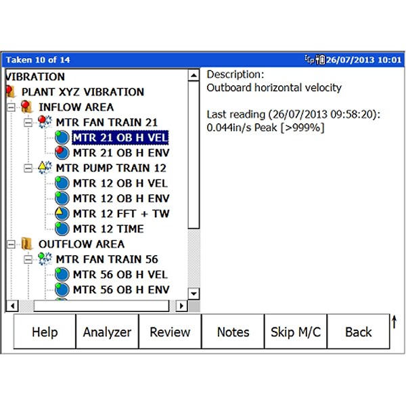
Task: Click the horizontal scrollbar thumb
Action: pyautogui.click(x=101, y=306)
